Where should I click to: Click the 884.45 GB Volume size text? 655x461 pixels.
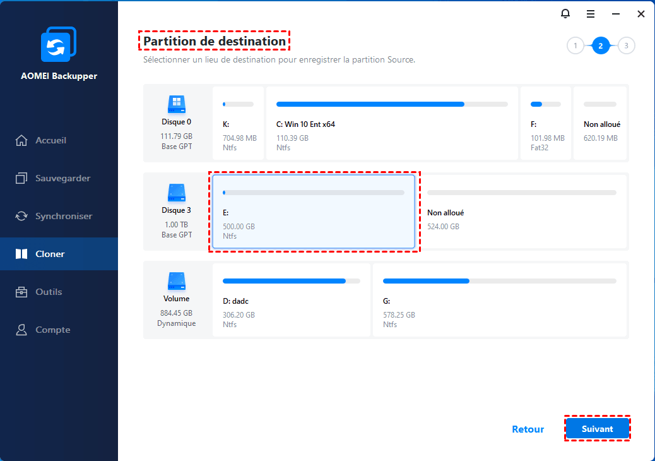(176, 313)
